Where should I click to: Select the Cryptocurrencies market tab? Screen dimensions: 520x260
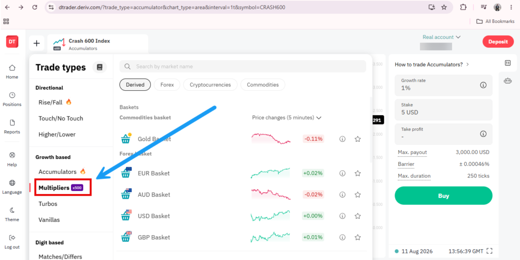(210, 85)
